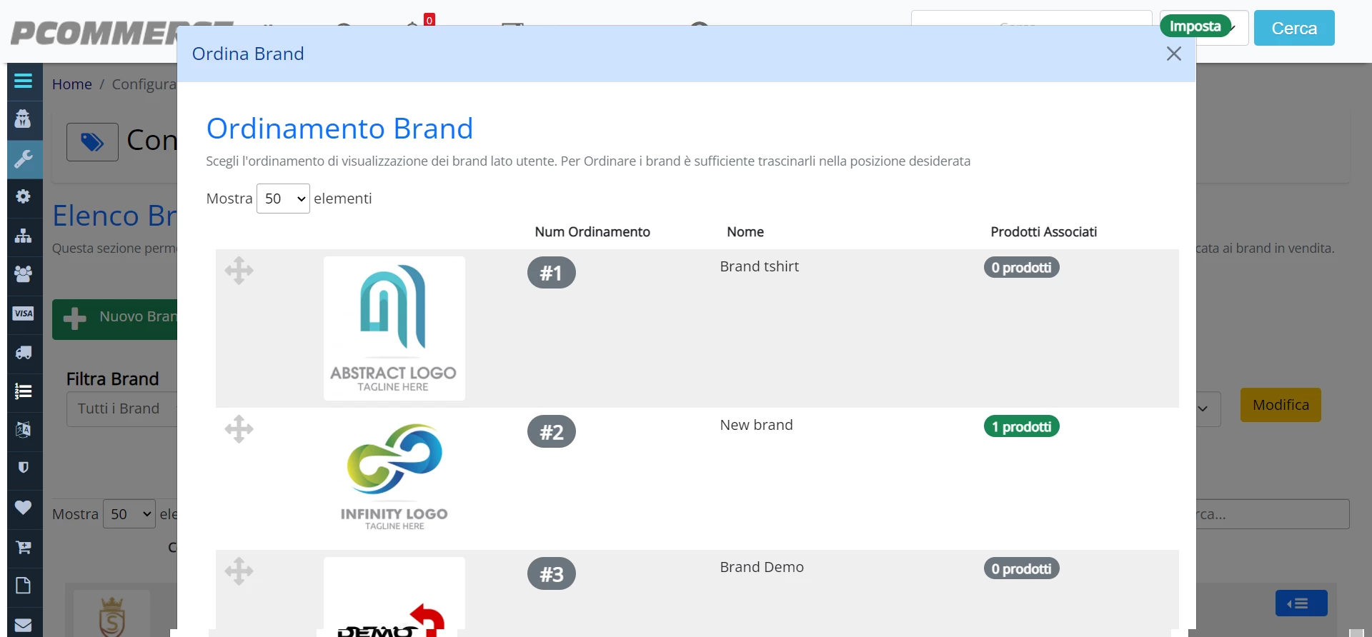Viewport: 1372px width, 637px height.
Task: Click the red notification badge in header
Action: click(x=429, y=20)
